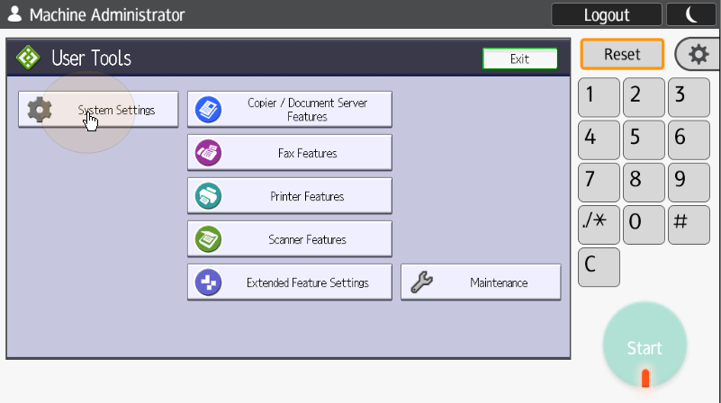Open System Settings gear icon
Viewport: 721px width, 403px height.
point(40,110)
